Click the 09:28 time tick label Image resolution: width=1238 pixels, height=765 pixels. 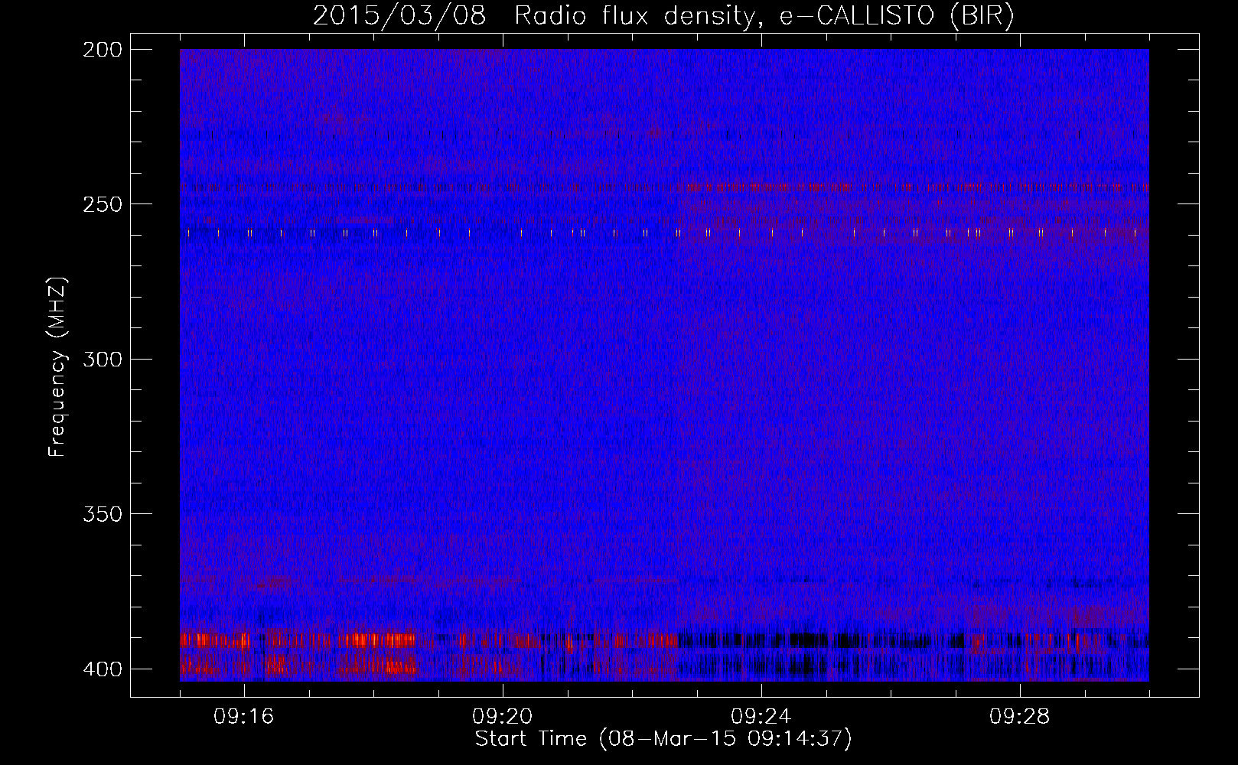[x=1020, y=716]
